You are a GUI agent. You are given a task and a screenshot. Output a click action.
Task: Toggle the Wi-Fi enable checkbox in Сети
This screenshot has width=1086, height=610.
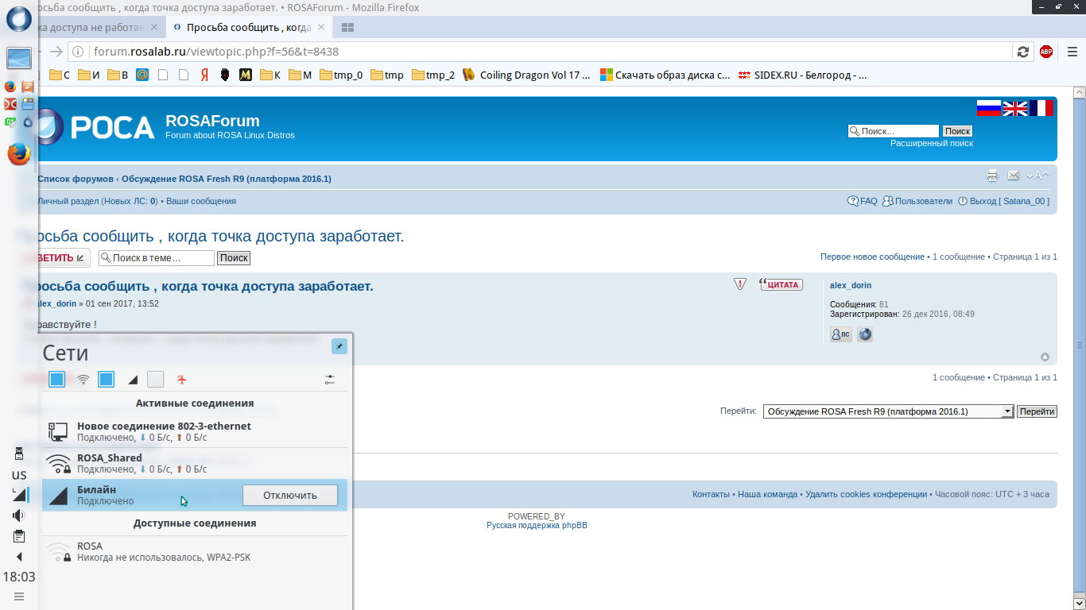(x=56, y=380)
